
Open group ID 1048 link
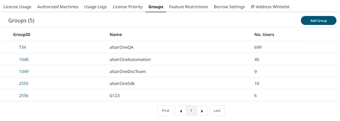[x=24, y=60]
